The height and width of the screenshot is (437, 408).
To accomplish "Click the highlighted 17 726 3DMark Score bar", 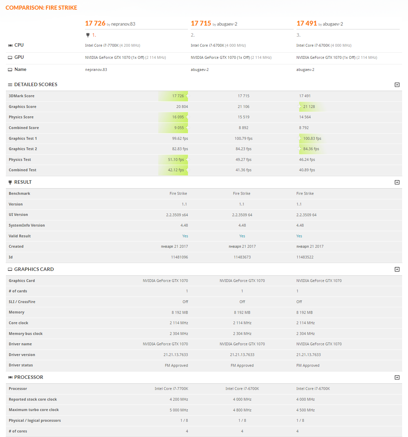I will (x=174, y=96).
